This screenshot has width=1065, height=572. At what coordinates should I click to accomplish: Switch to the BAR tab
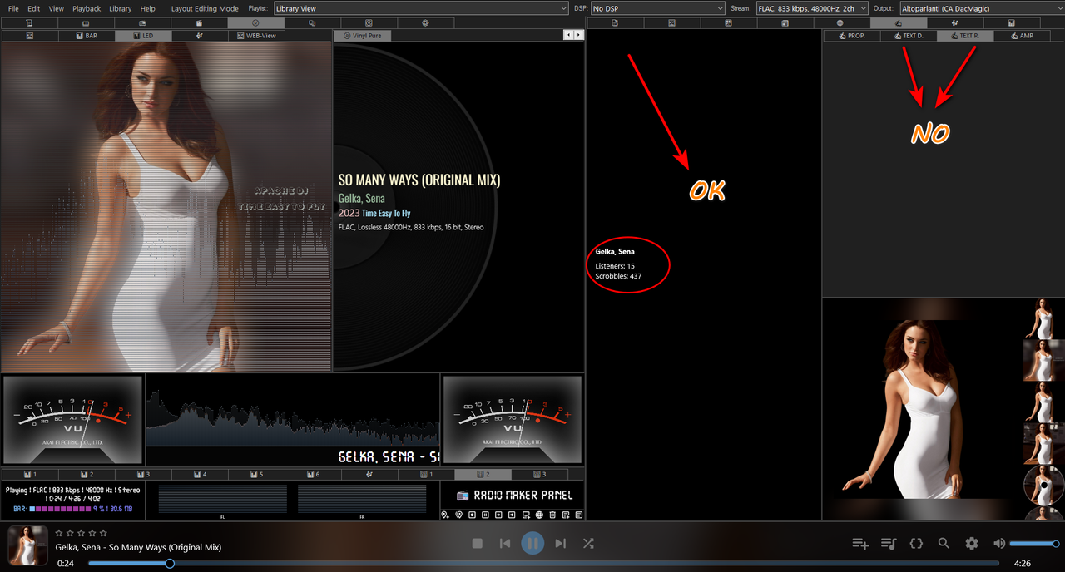coord(86,36)
